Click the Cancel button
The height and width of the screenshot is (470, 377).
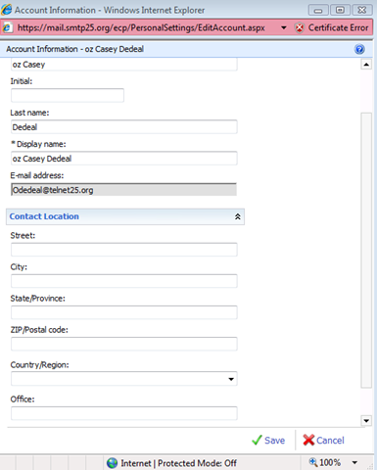(323, 441)
